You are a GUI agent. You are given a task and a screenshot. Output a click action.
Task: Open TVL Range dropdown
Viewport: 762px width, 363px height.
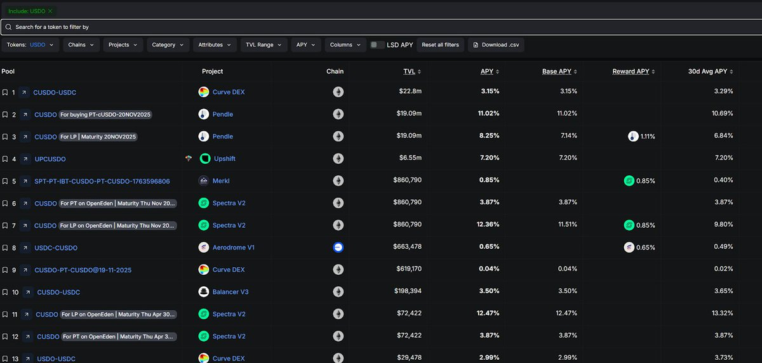click(264, 45)
